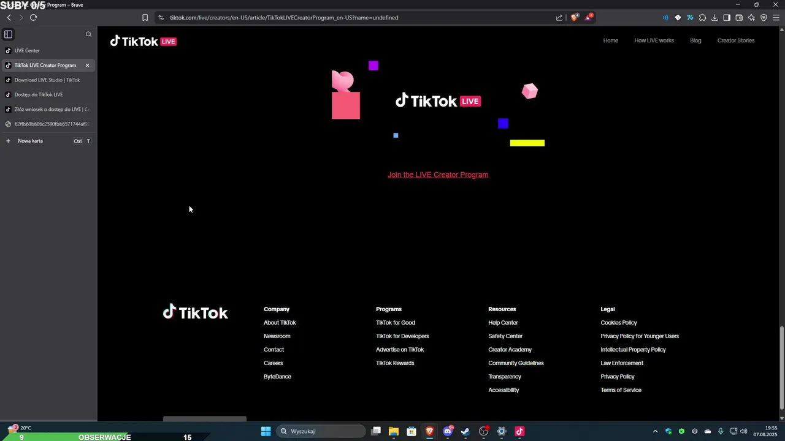Open tab search magnifier icon
The width and height of the screenshot is (785, 441).
tap(88, 34)
